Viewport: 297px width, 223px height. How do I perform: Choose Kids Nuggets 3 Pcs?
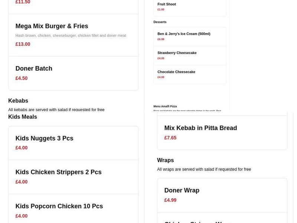click(x=44, y=138)
